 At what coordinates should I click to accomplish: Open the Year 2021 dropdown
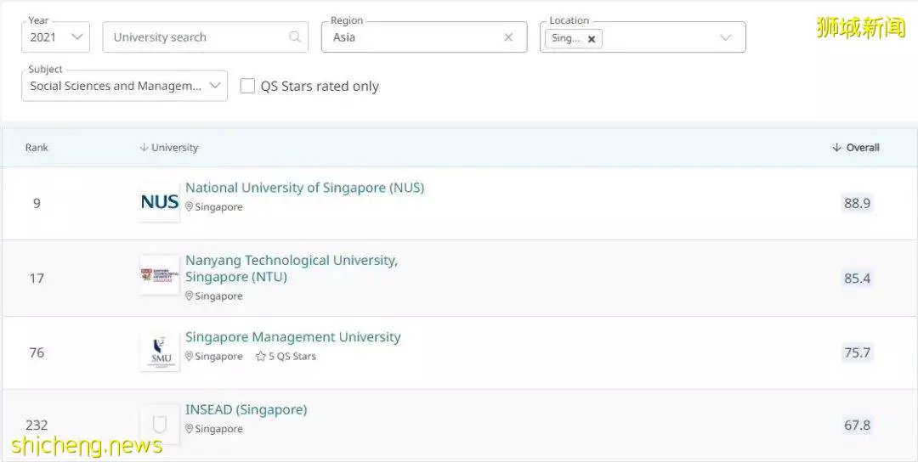[x=55, y=37]
